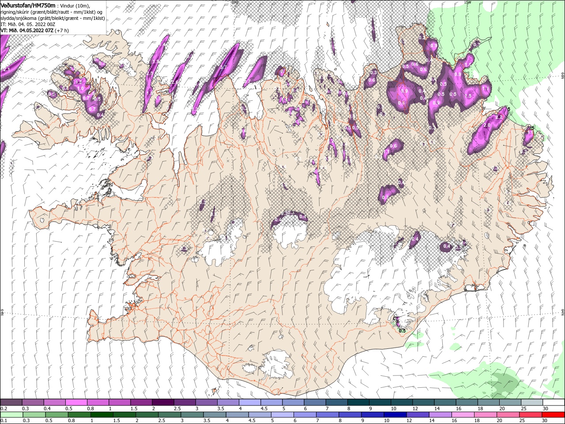Select top-row legend swatch between 0.3 and 0.4
Screen dimensions: 565x424
tap(33, 402)
